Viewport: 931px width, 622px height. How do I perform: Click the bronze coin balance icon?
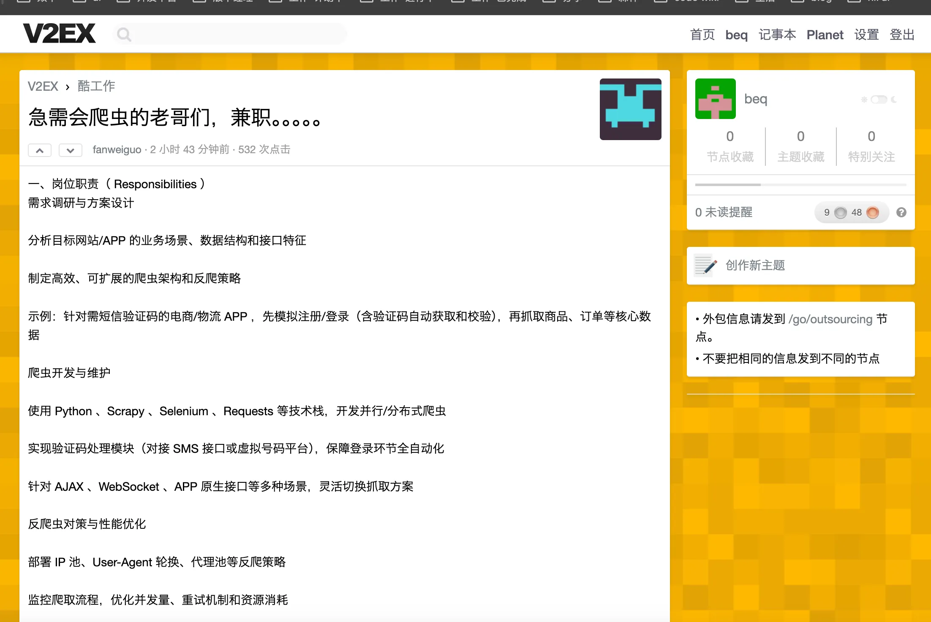click(x=873, y=212)
